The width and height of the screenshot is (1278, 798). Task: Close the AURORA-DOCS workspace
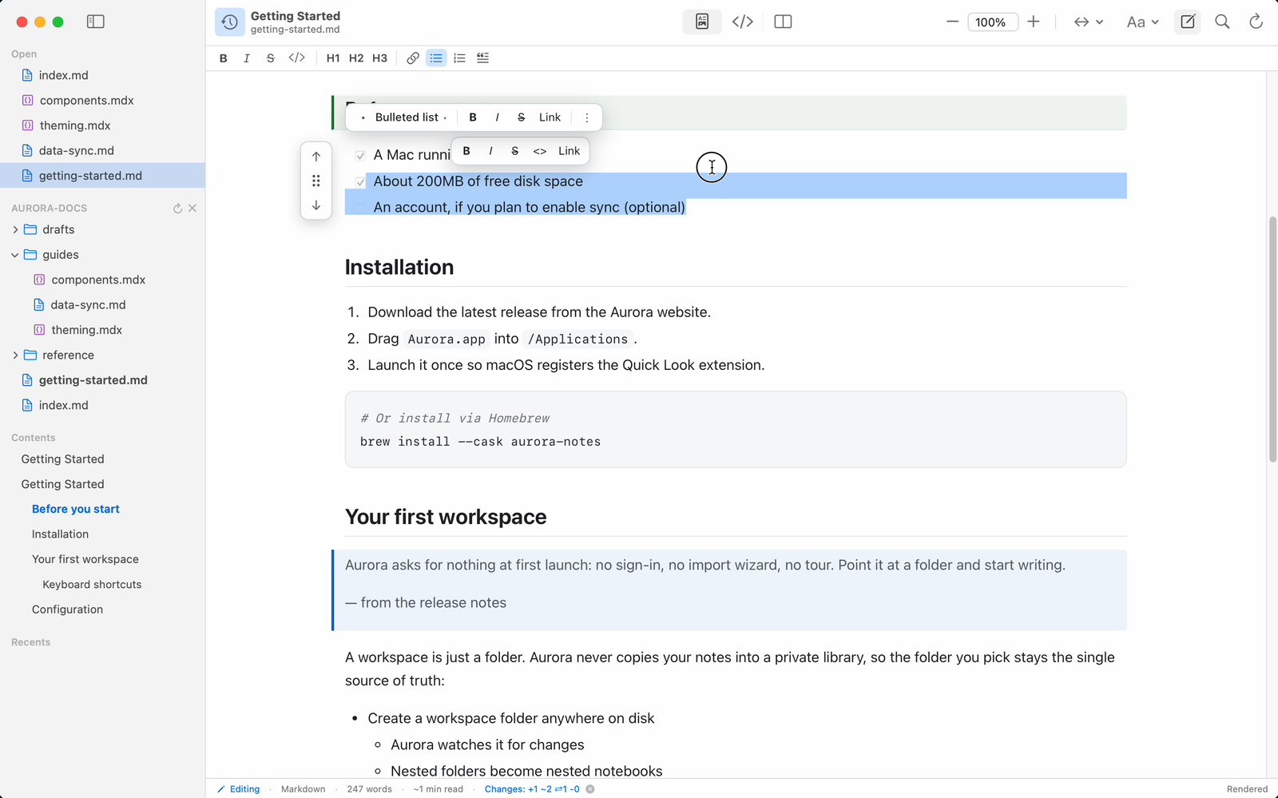(192, 208)
